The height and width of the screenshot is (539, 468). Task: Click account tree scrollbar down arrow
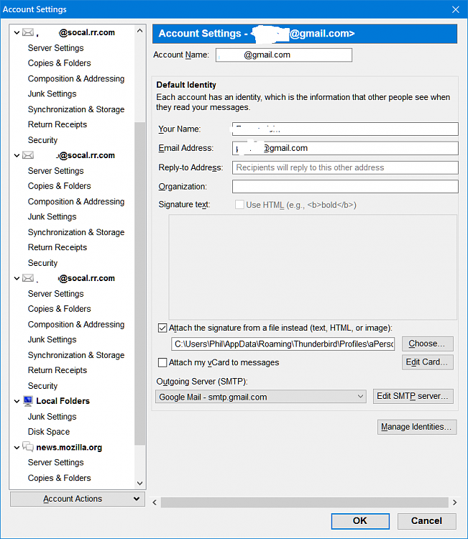[139, 483]
